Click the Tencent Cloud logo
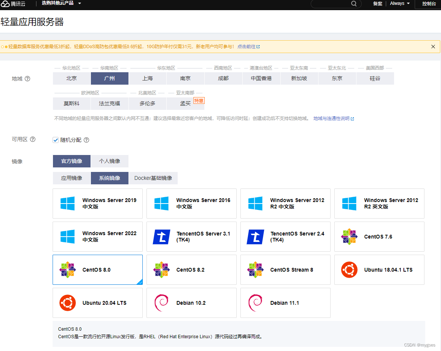This screenshot has width=441, height=351. pyautogui.click(x=13, y=4)
